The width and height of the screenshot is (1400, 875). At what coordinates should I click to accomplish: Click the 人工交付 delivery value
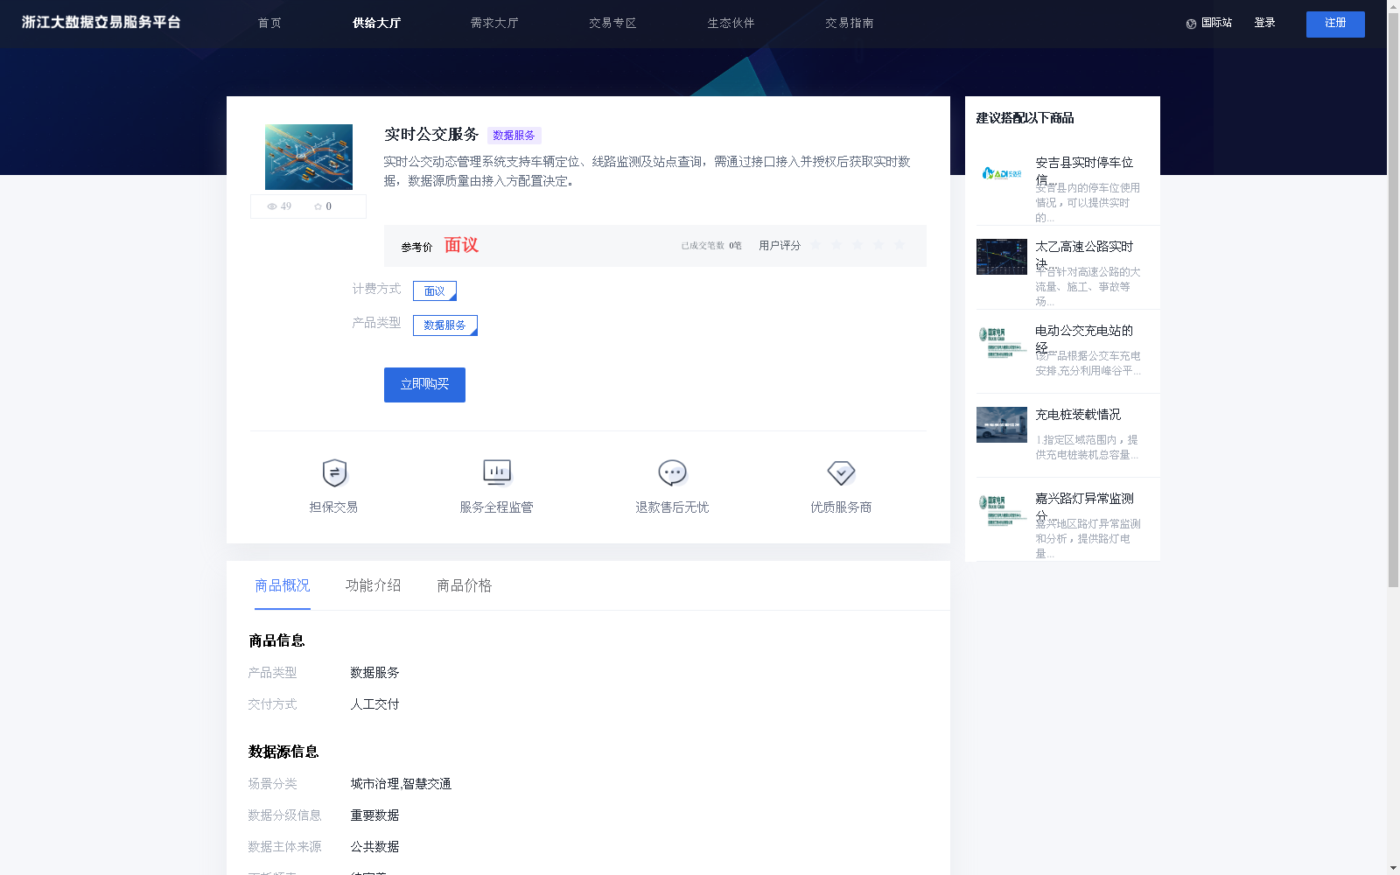374,704
